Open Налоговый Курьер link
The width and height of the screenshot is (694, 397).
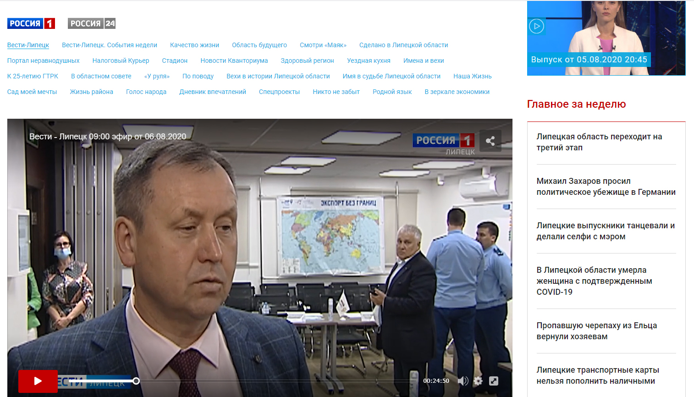(x=121, y=61)
